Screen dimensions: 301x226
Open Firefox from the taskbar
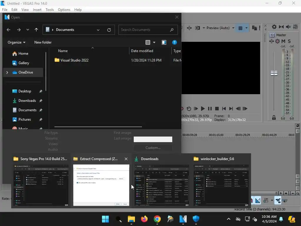click(x=144, y=219)
